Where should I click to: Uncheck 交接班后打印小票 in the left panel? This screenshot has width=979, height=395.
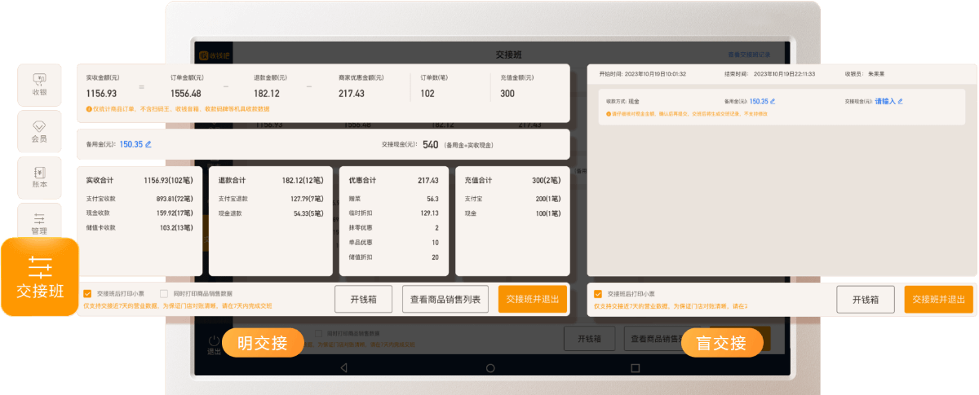pos(87,293)
